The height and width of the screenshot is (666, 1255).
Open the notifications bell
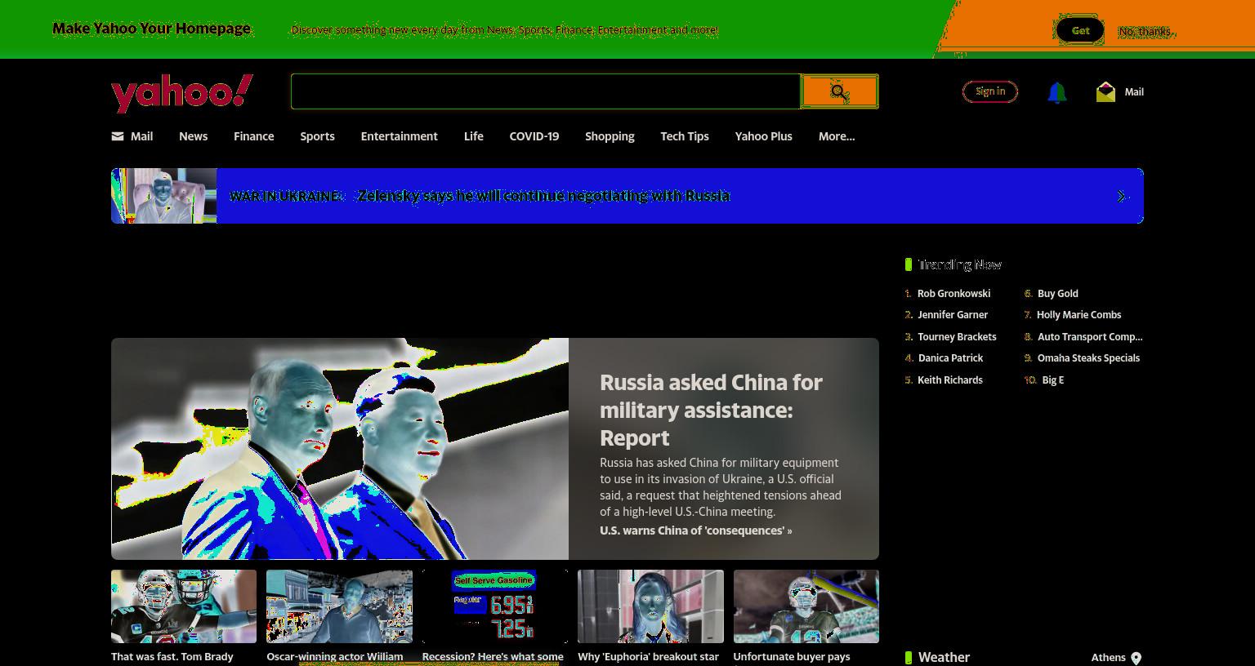click(1056, 92)
